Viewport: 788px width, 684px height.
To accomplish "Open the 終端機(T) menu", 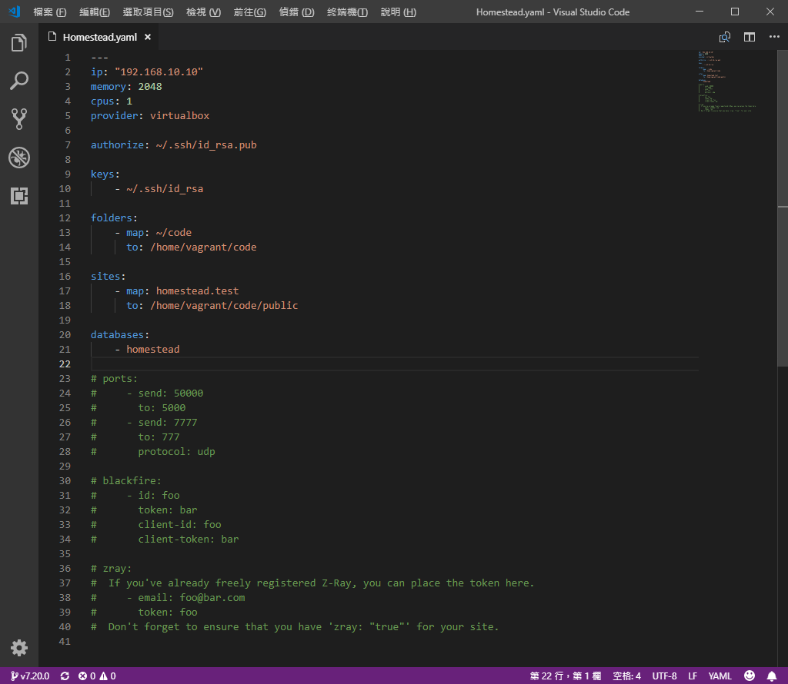I will [x=347, y=12].
